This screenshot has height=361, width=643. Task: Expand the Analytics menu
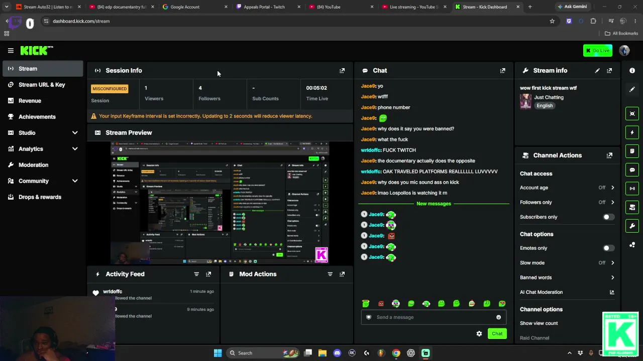(x=75, y=149)
